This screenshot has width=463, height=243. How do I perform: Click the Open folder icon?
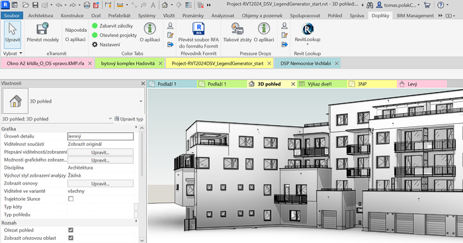coord(26,5)
